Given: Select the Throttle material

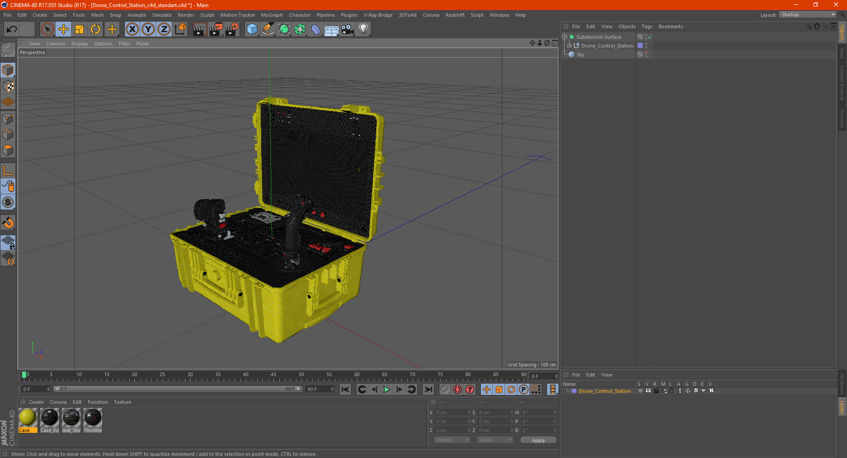Looking at the screenshot, I should coord(93,420).
